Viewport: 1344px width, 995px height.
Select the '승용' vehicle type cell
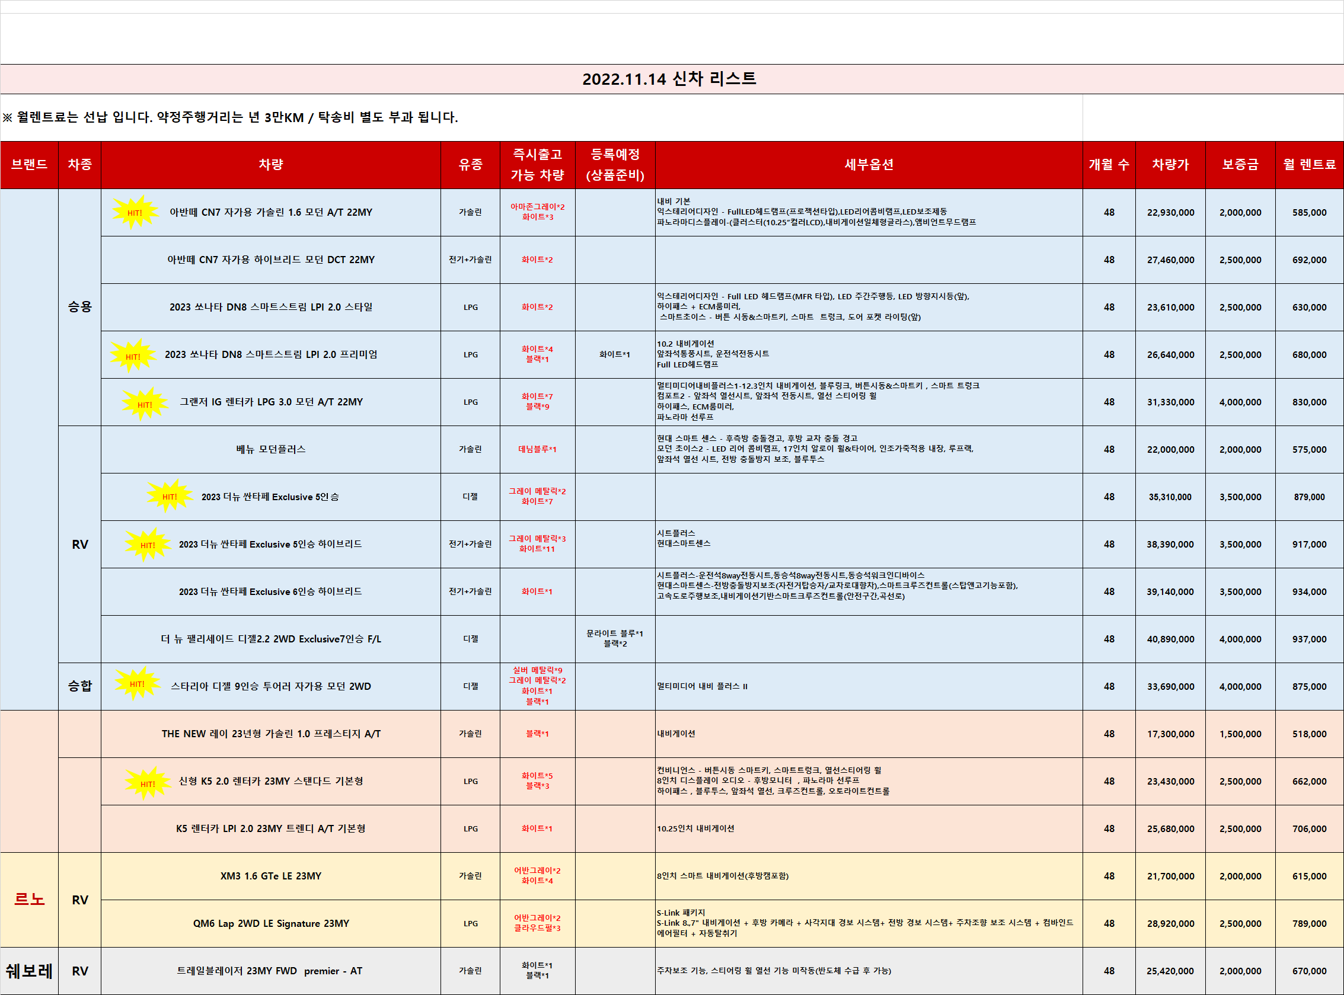pyautogui.click(x=80, y=307)
